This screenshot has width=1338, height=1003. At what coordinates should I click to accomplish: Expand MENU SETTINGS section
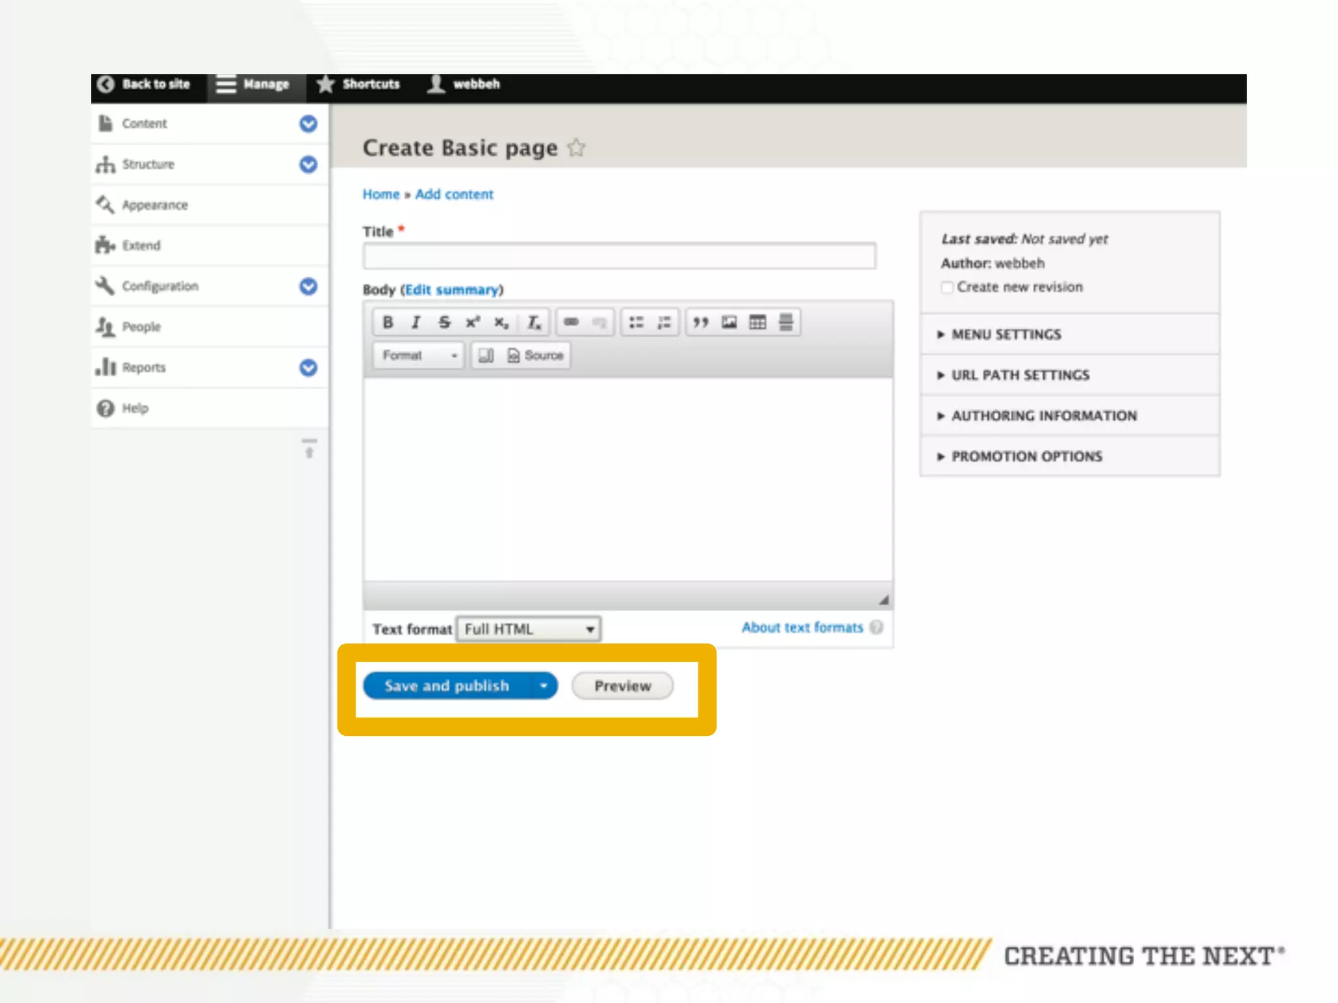pyautogui.click(x=1006, y=334)
